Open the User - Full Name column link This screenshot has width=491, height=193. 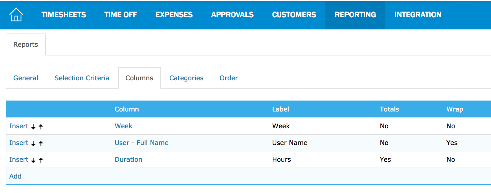click(142, 143)
